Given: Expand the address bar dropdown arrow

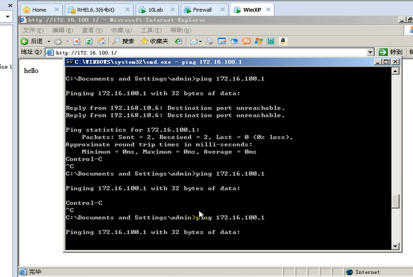Looking at the screenshot, I should [x=371, y=53].
